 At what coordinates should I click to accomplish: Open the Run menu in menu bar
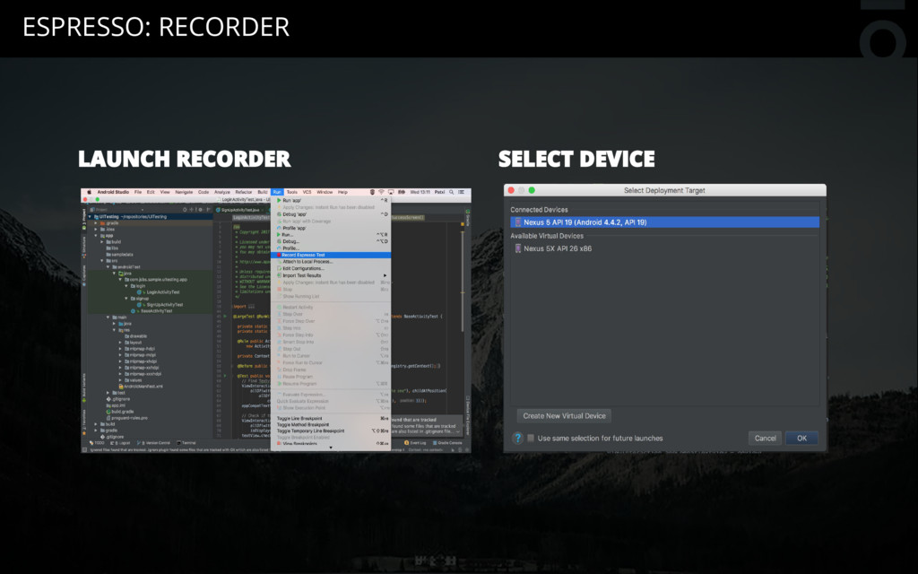[x=277, y=192]
